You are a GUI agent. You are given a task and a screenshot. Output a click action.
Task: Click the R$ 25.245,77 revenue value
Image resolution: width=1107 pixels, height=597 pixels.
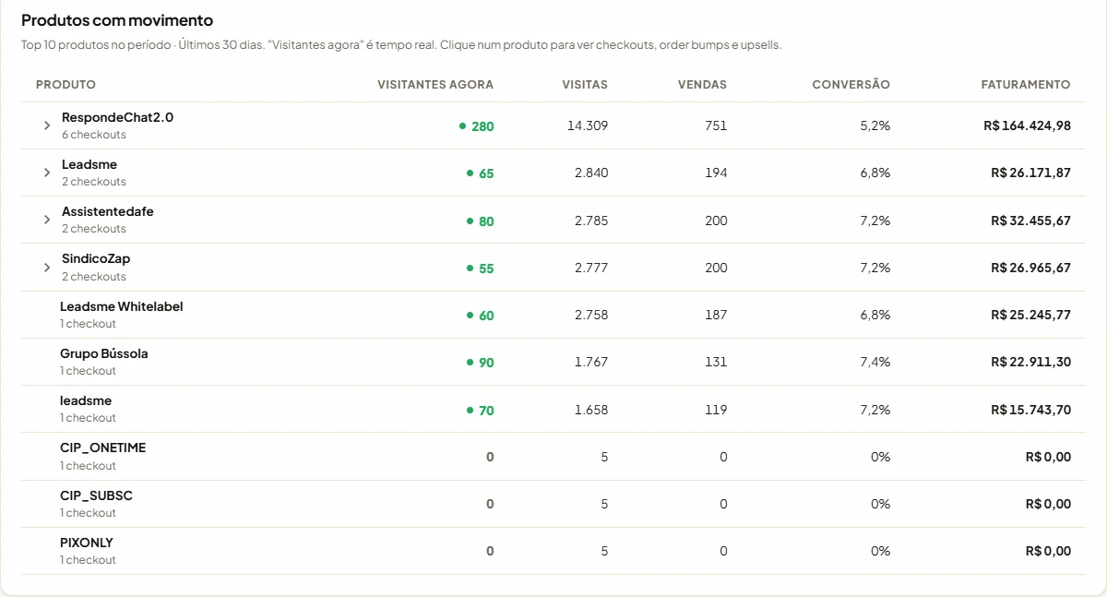pyautogui.click(x=1030, y=315)
